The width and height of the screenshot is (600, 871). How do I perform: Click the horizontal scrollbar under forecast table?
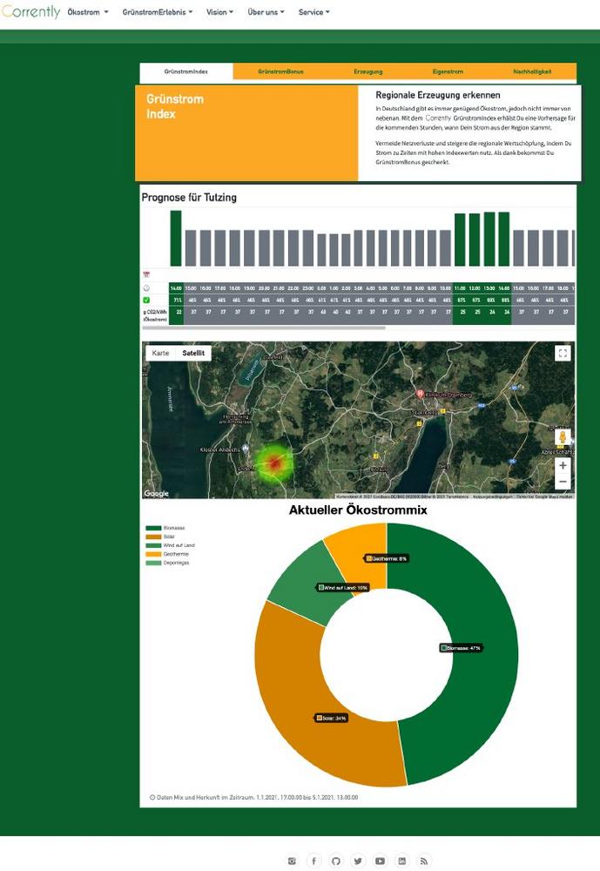[x=264, y=328]
